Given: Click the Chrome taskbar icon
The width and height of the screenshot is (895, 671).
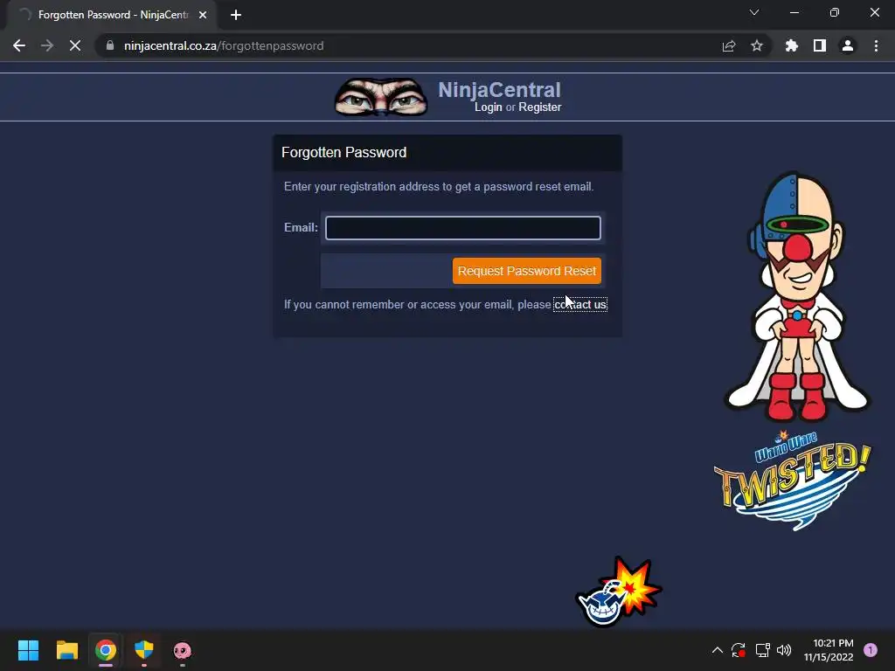Looking at the screenshot, I should coord(106,650).
